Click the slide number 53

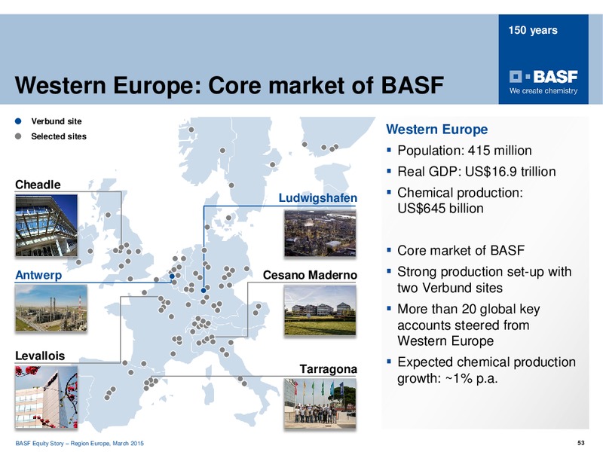click(580, 443)
